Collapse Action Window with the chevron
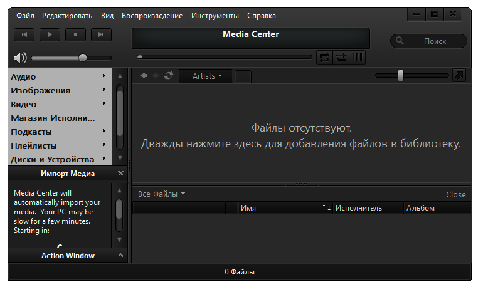 click(x=120, y=256)
